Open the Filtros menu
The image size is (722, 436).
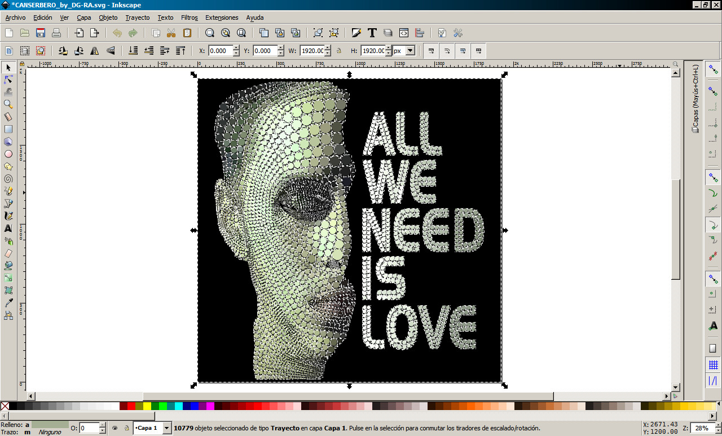click(x=189, y=17)
